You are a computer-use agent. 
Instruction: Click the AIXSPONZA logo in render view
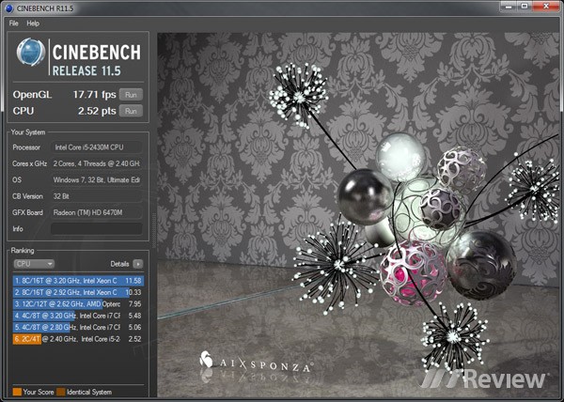click(x=256, y=363)
